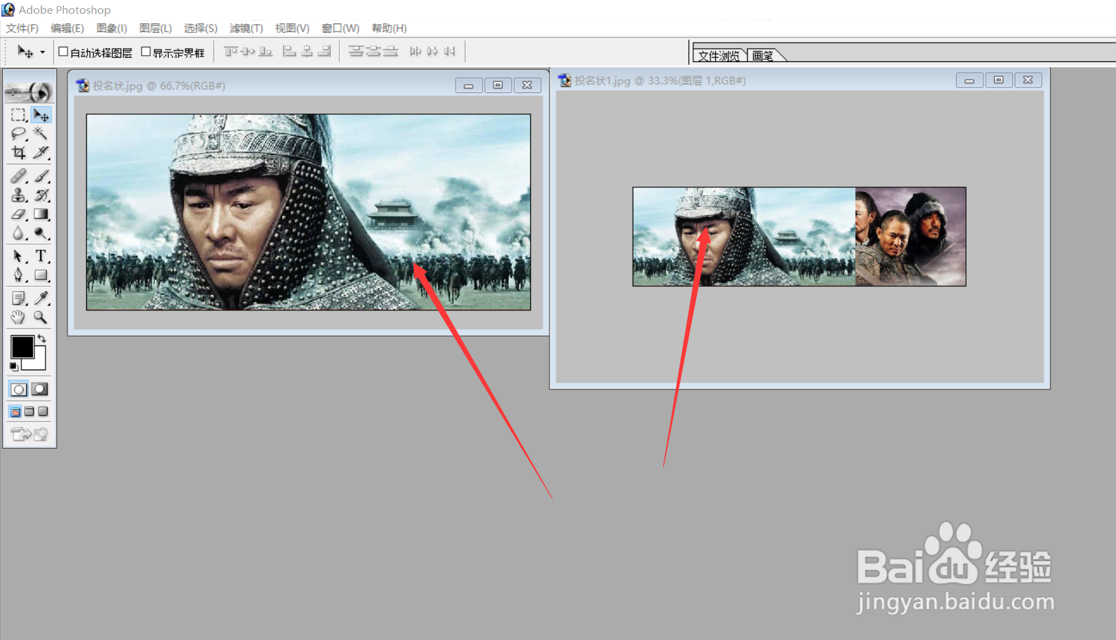Open the 帮助(H) menu
This screenshot has height=640, width=1116.
[x=389, y=28]
